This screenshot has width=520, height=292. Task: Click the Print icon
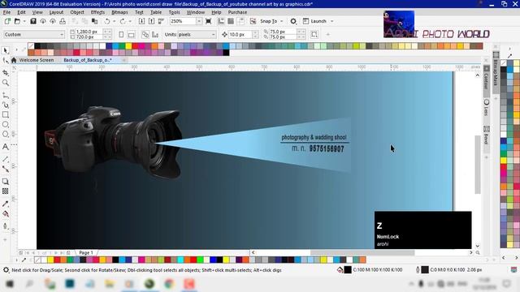coord(63,21)
